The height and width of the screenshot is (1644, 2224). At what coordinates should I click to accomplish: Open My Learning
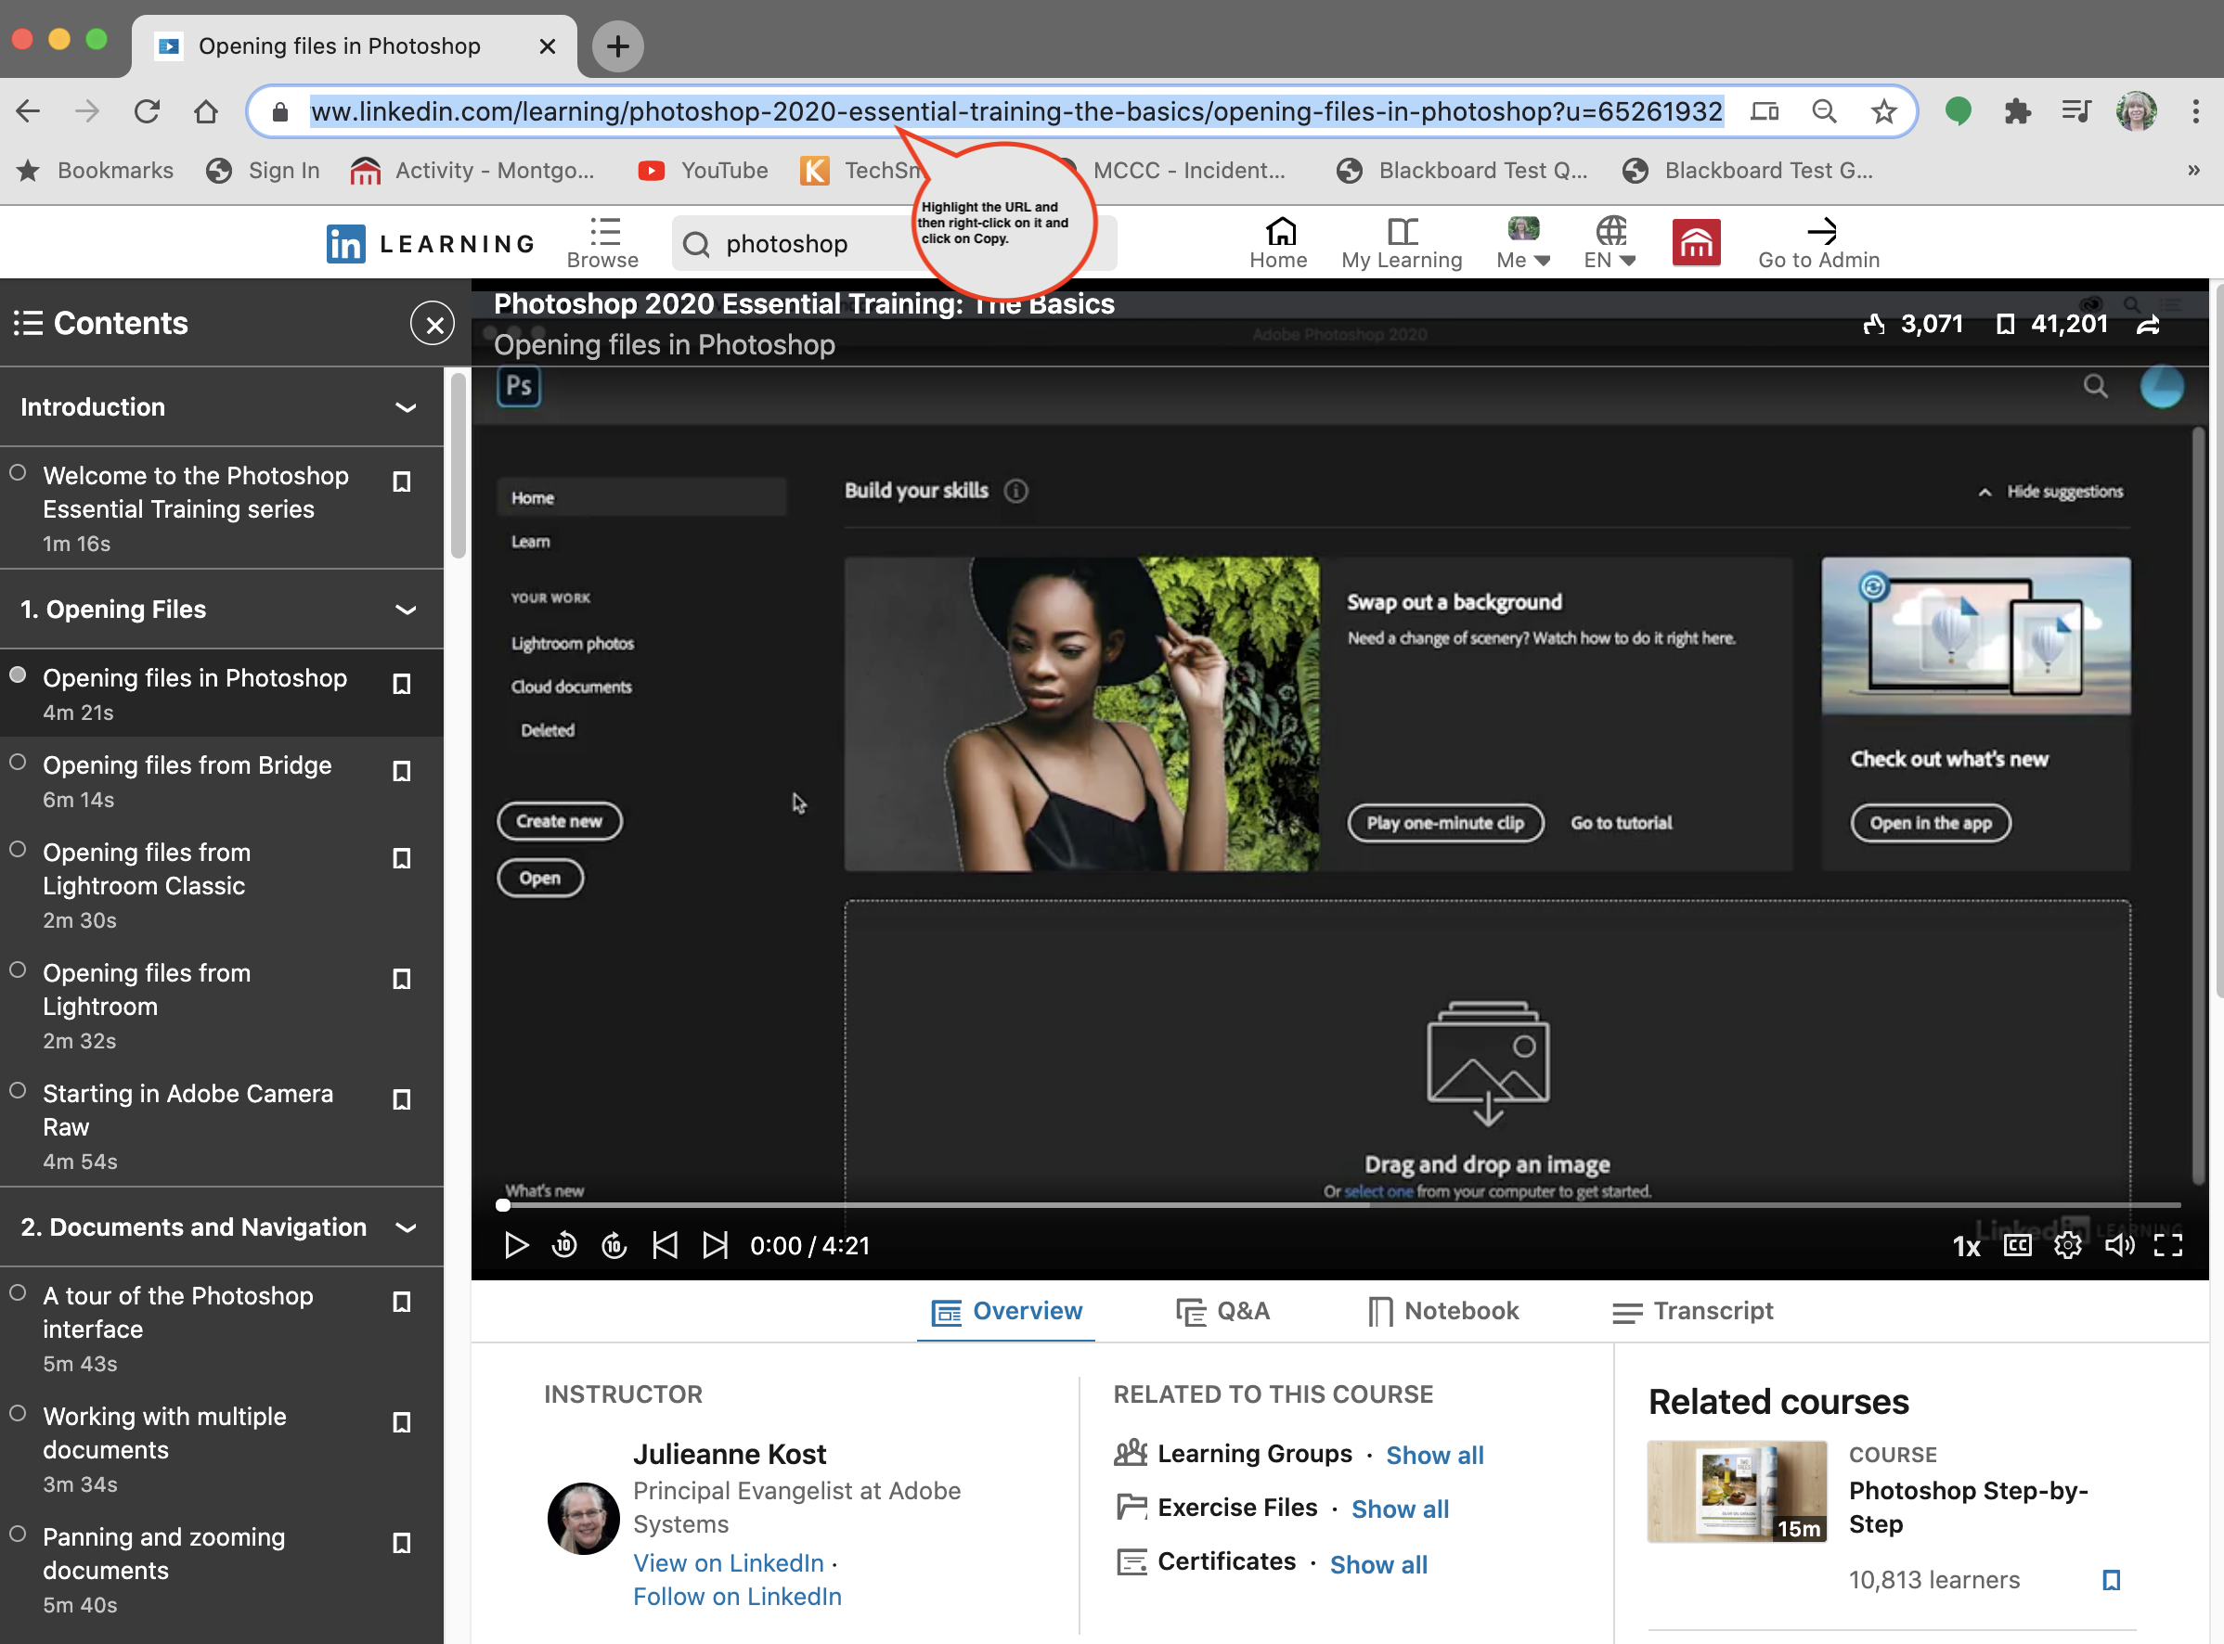click(1402, 244)
